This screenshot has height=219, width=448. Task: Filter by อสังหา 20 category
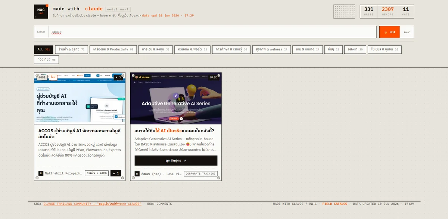pos(355,49)
